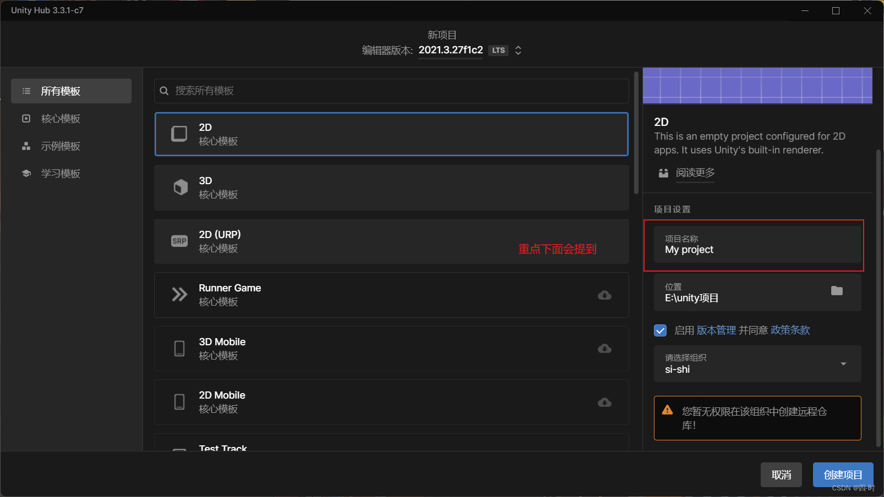This screenshot has width=884, height=497.
Task: Click the Runner Game chevrons icon
Action: point(179,295)
